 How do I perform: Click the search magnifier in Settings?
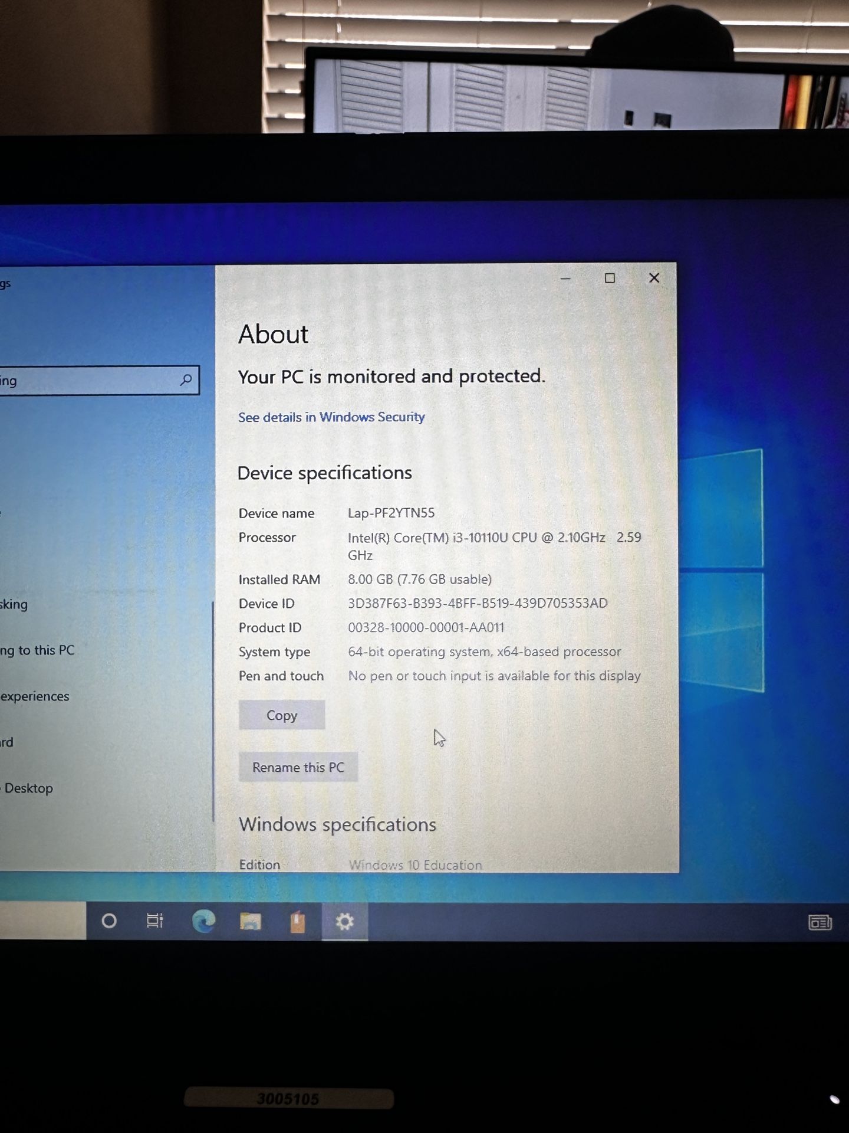[186, 380]
